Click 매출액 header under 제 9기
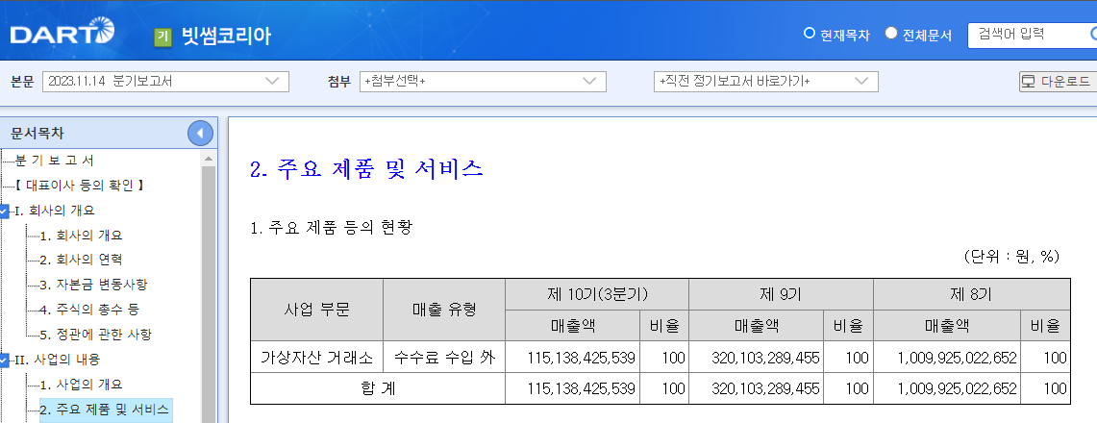The height and width of the screenshot is (423, 1097). click(x=757, y=326)
